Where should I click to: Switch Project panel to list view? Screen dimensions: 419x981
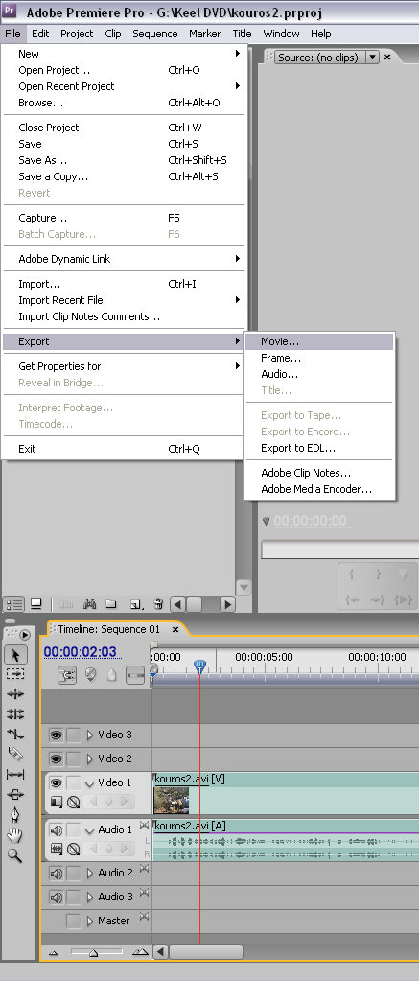[x=13, y=604]
